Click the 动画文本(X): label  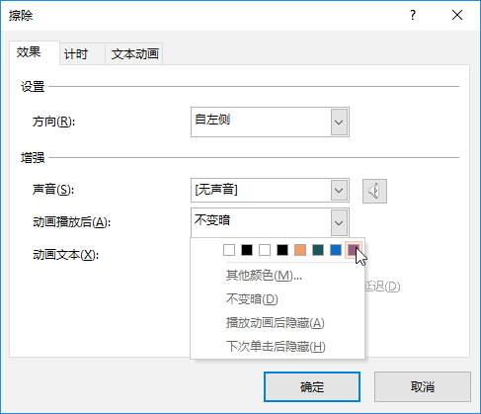pos(65,255)
